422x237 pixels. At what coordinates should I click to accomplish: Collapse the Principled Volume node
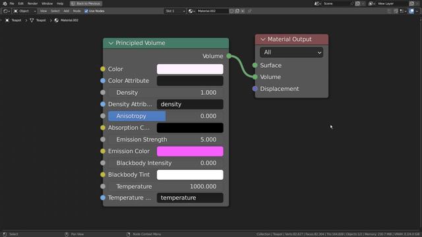pos(111,43)
